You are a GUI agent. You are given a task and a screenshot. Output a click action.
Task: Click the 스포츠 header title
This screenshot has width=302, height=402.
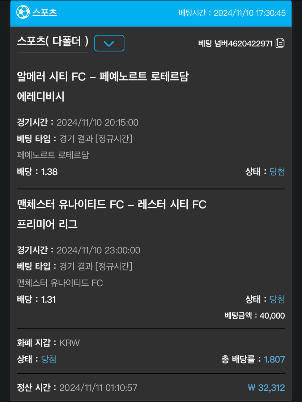[x=44, y=12]
